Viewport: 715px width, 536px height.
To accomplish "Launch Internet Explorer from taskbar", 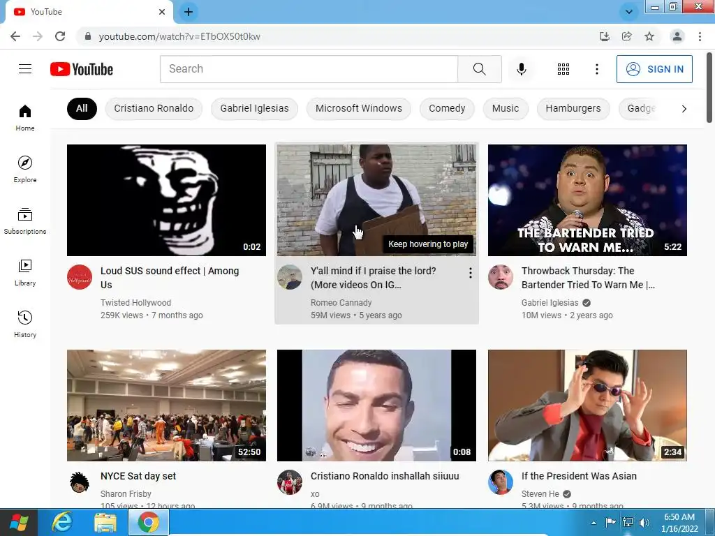I will tap(62, 522).
